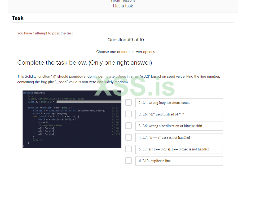Choose answer "6. L10: duplicate line"

pyautogui.click(x=179, y=161)
